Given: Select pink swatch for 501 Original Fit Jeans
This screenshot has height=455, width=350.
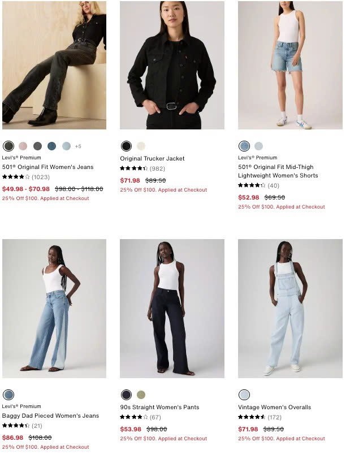Looking at the screenshot, I should (23, 146).
